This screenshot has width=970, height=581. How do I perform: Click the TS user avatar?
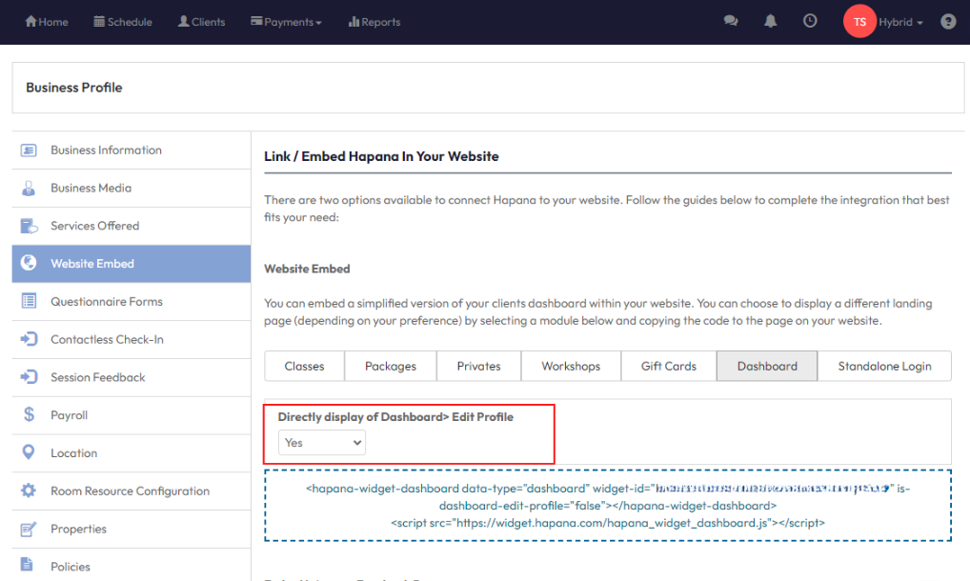click(859, 22)
